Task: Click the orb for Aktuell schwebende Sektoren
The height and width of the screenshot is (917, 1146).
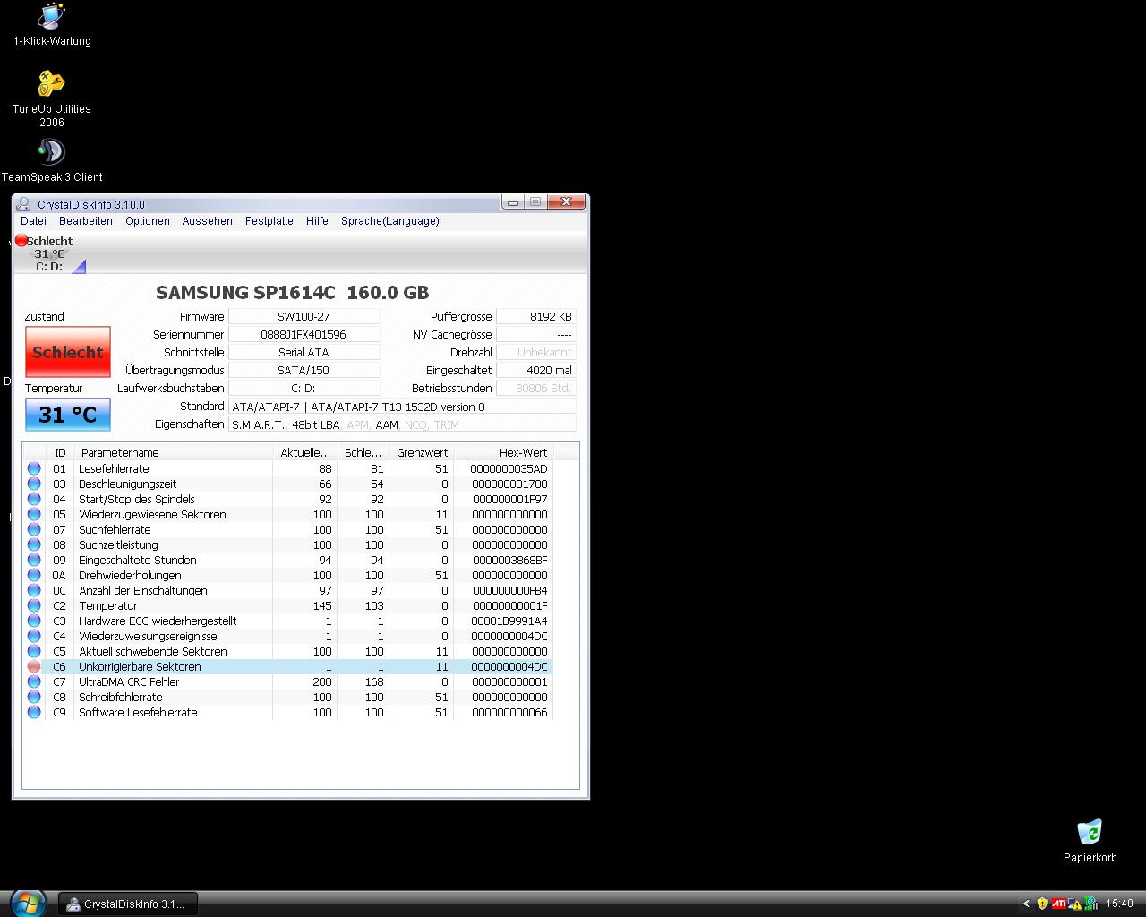Action: coord(34,651)
